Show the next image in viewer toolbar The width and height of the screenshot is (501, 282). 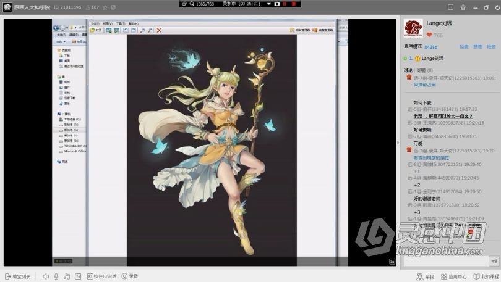point(117,30)
